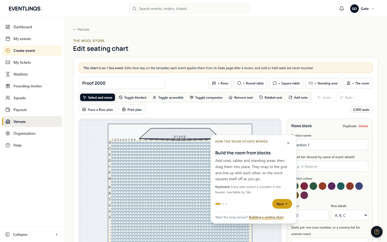387x242 pixels.
Task: Add a Standing area block
Action: coord(323,83)
